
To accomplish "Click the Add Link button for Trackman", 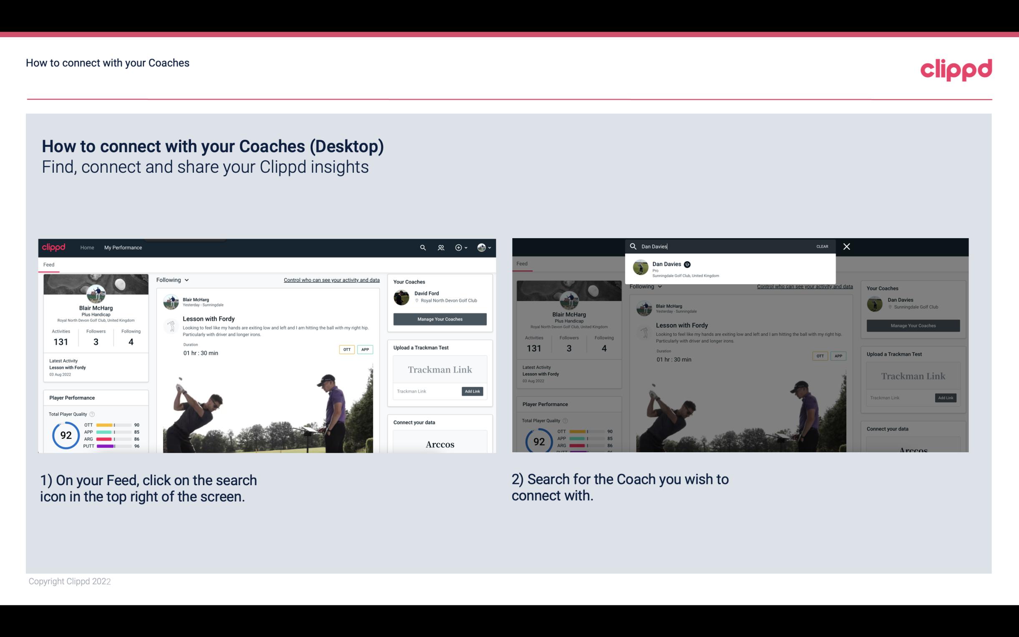I will point(473,391).
